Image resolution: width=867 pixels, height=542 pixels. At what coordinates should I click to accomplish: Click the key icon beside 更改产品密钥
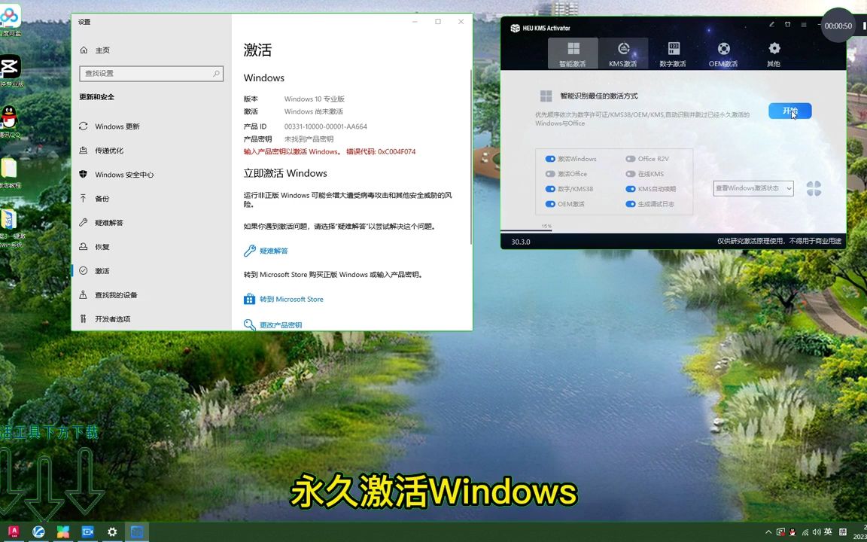[x=249, y=324]
